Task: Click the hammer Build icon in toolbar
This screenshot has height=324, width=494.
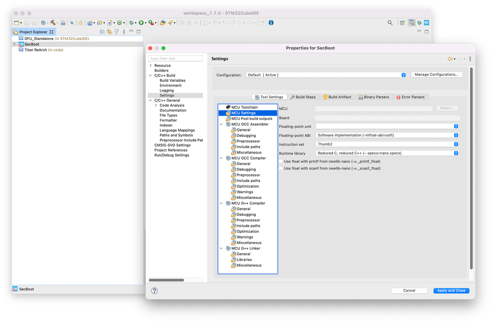Action: click(52, 23)
